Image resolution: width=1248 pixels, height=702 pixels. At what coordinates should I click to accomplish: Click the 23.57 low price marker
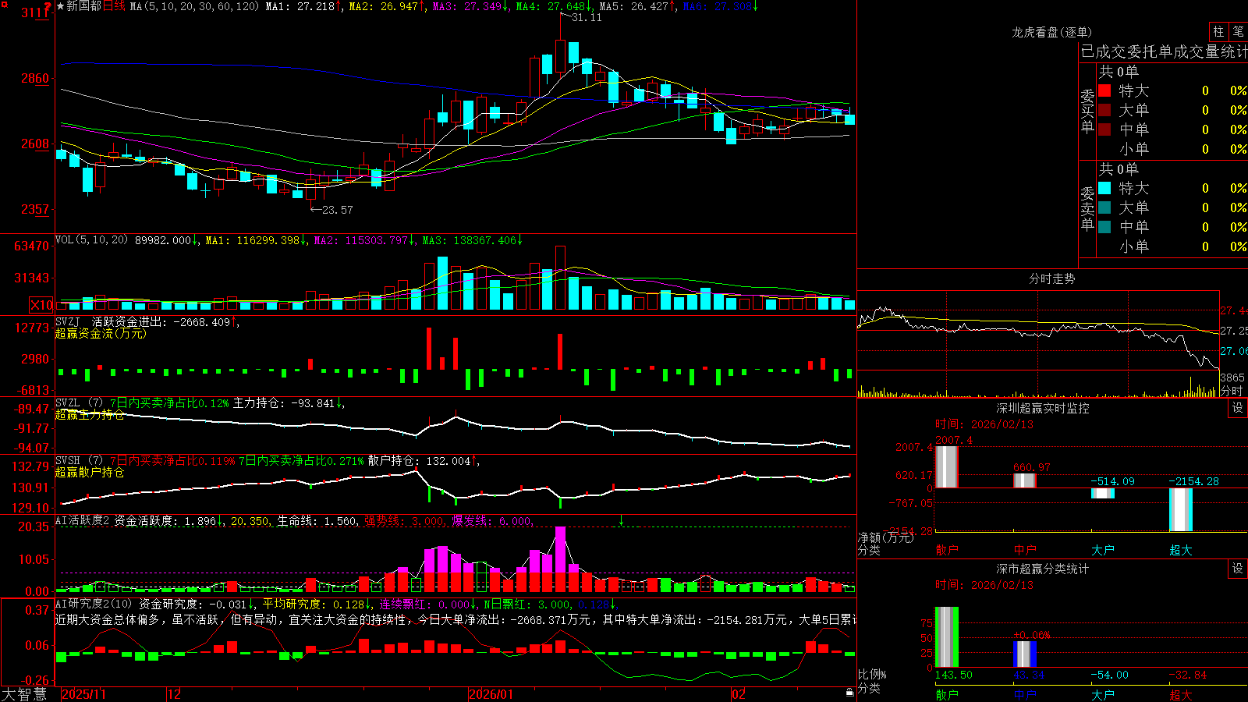[337, 210]
